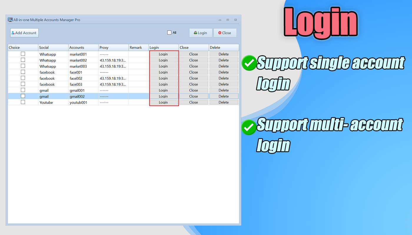The image size is (412, 235).
Task: Click the Add Account person icon
Action: click(x=13, y=33)
